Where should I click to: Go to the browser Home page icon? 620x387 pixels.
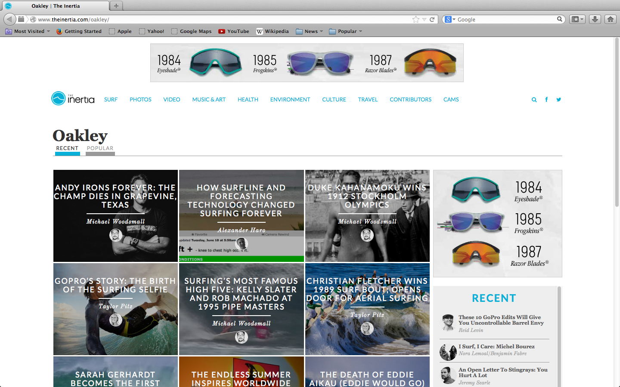click(x=610, y=19)
